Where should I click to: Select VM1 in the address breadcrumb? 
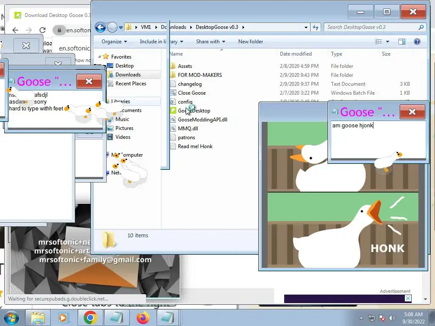146,27
